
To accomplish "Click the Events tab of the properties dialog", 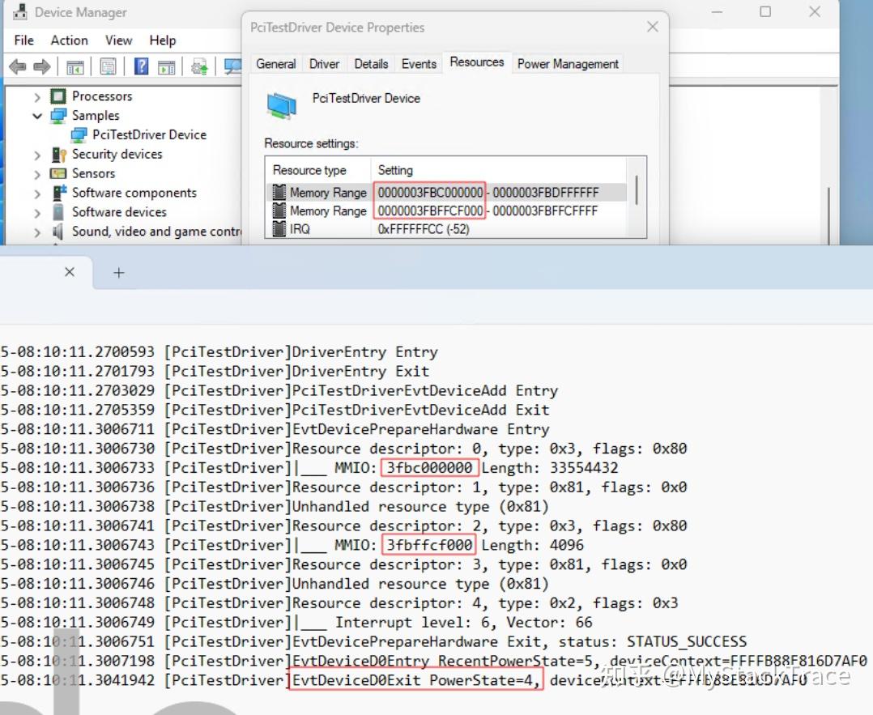I will 419,63.
